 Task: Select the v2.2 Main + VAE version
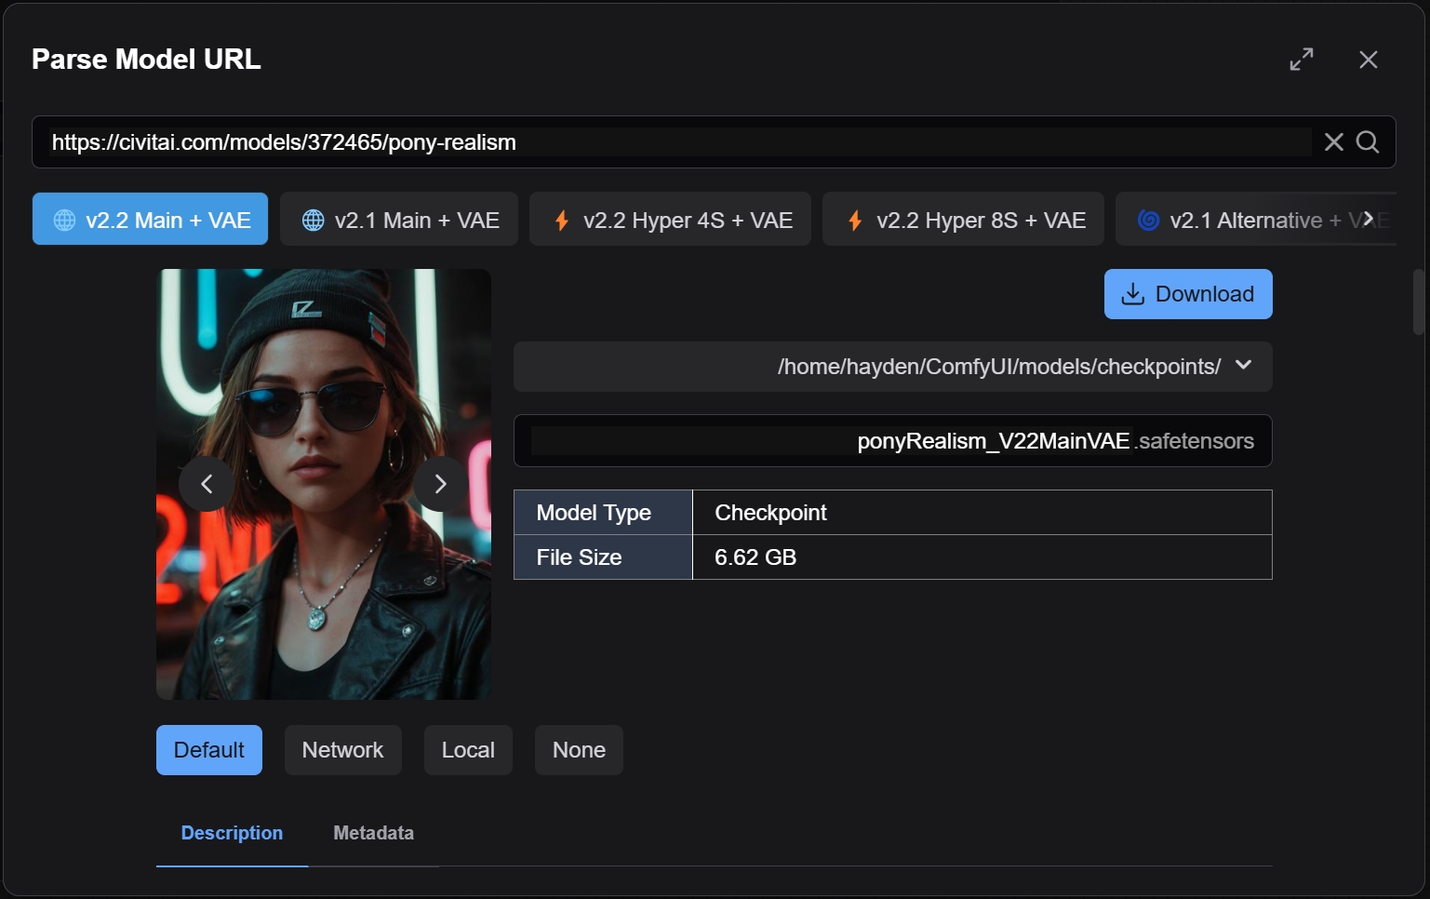[151, 220]
